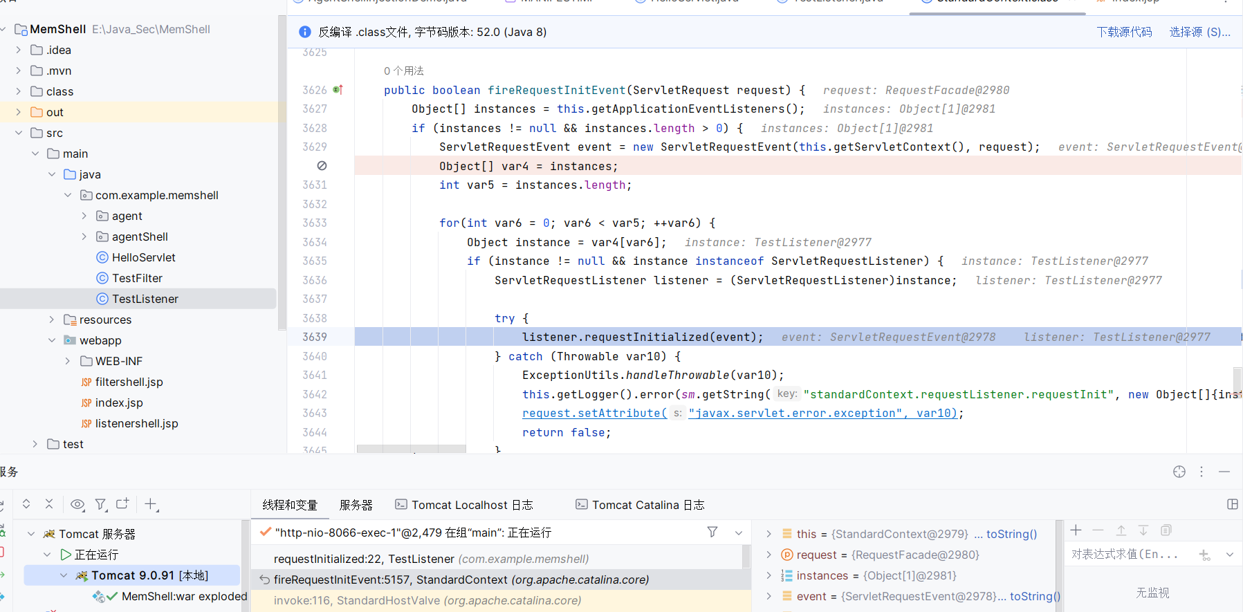Image resolution: width=1243 pixels, height=612 pixels.
Task: Click the TestListener class icon in project tree
Action: (102, 299)
